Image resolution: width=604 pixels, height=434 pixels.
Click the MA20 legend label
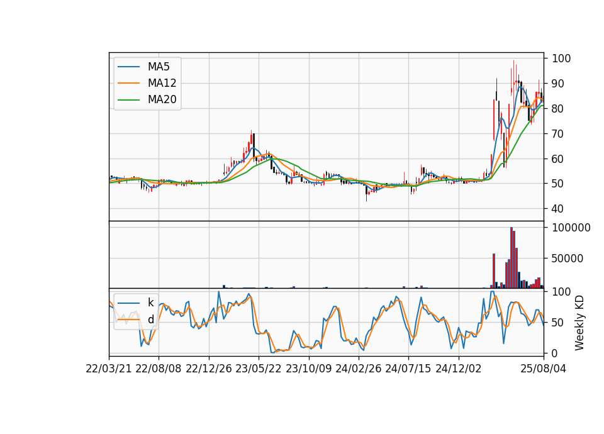tap(162, 100)
